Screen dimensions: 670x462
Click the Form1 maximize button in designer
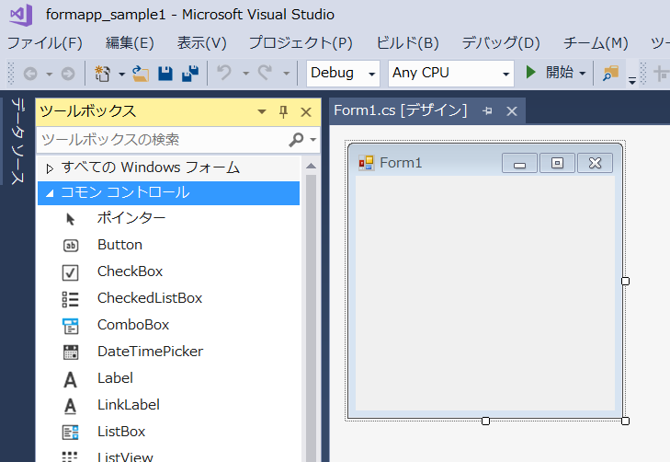[x=557, y=163]
